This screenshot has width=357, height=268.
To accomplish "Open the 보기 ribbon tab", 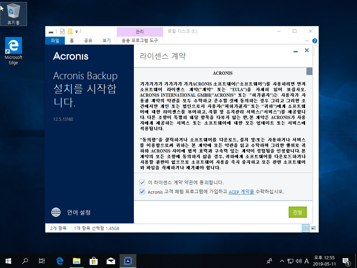I will tap(107, 40).
